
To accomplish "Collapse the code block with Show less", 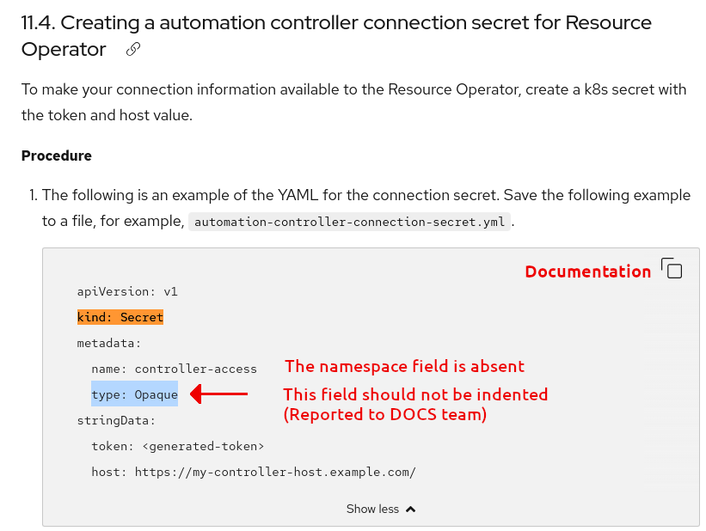I will [x=372, y=509].
